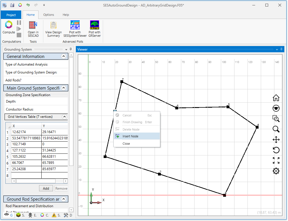Click the rotate view icon in viewer
The width and height of the screenshot is (288, 221).
(276, 150)
